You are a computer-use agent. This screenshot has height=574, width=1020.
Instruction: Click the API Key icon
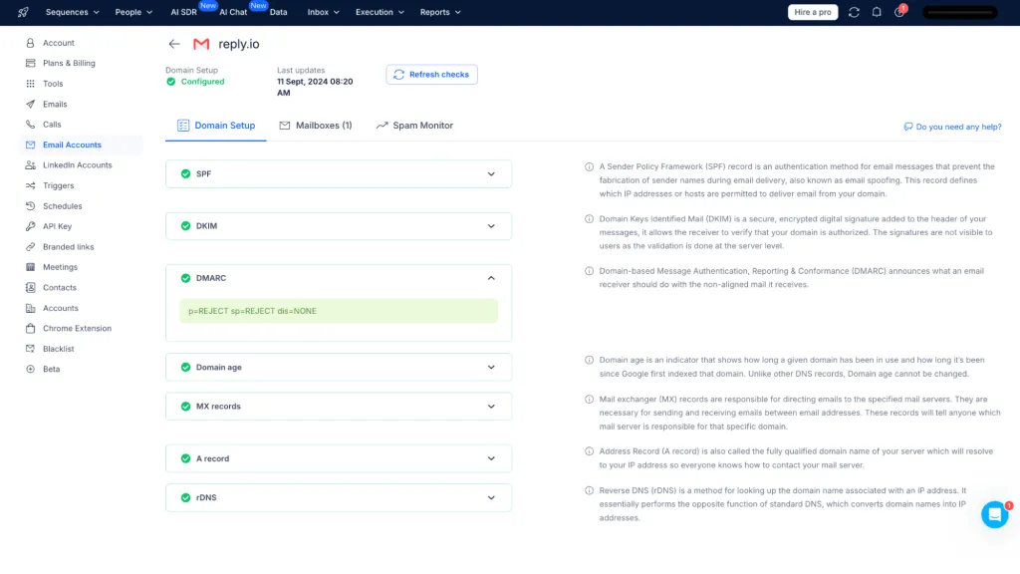30,226
